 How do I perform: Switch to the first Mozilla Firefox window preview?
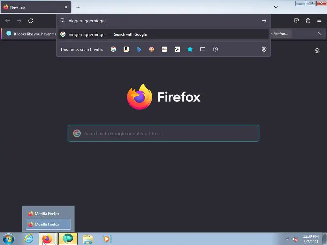pyautogui.click(x=48, y=213)
